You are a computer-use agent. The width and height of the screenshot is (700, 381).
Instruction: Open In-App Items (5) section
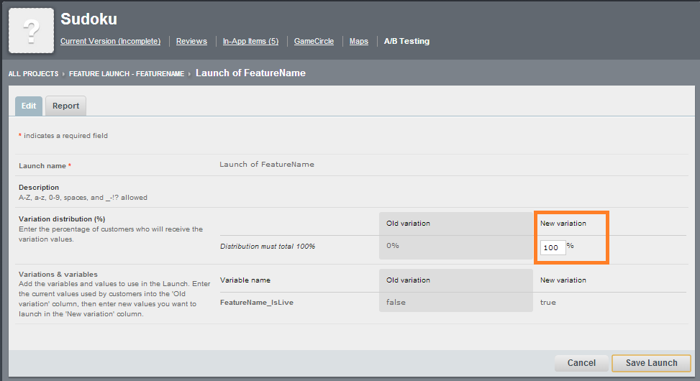click(x=250, y=42)
